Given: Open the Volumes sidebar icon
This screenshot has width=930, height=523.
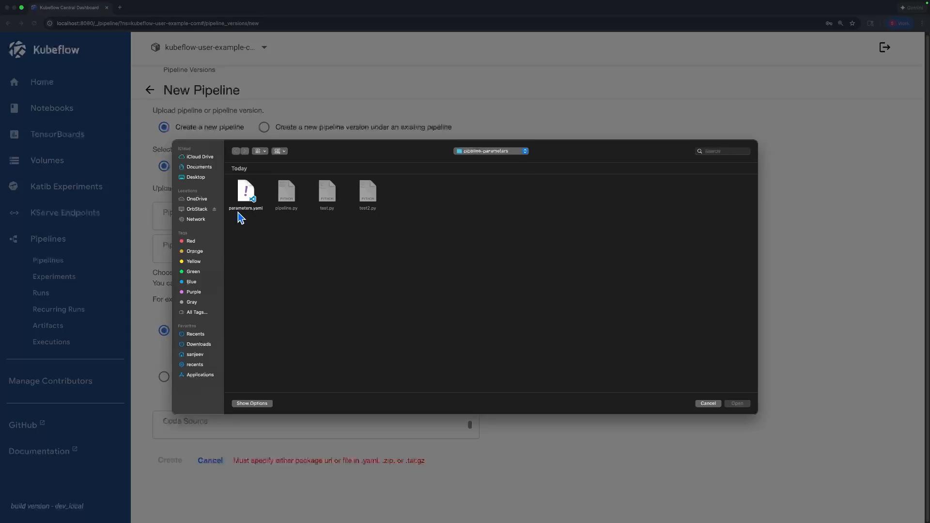Looking at the screenshot, I should tap(14, 160).
